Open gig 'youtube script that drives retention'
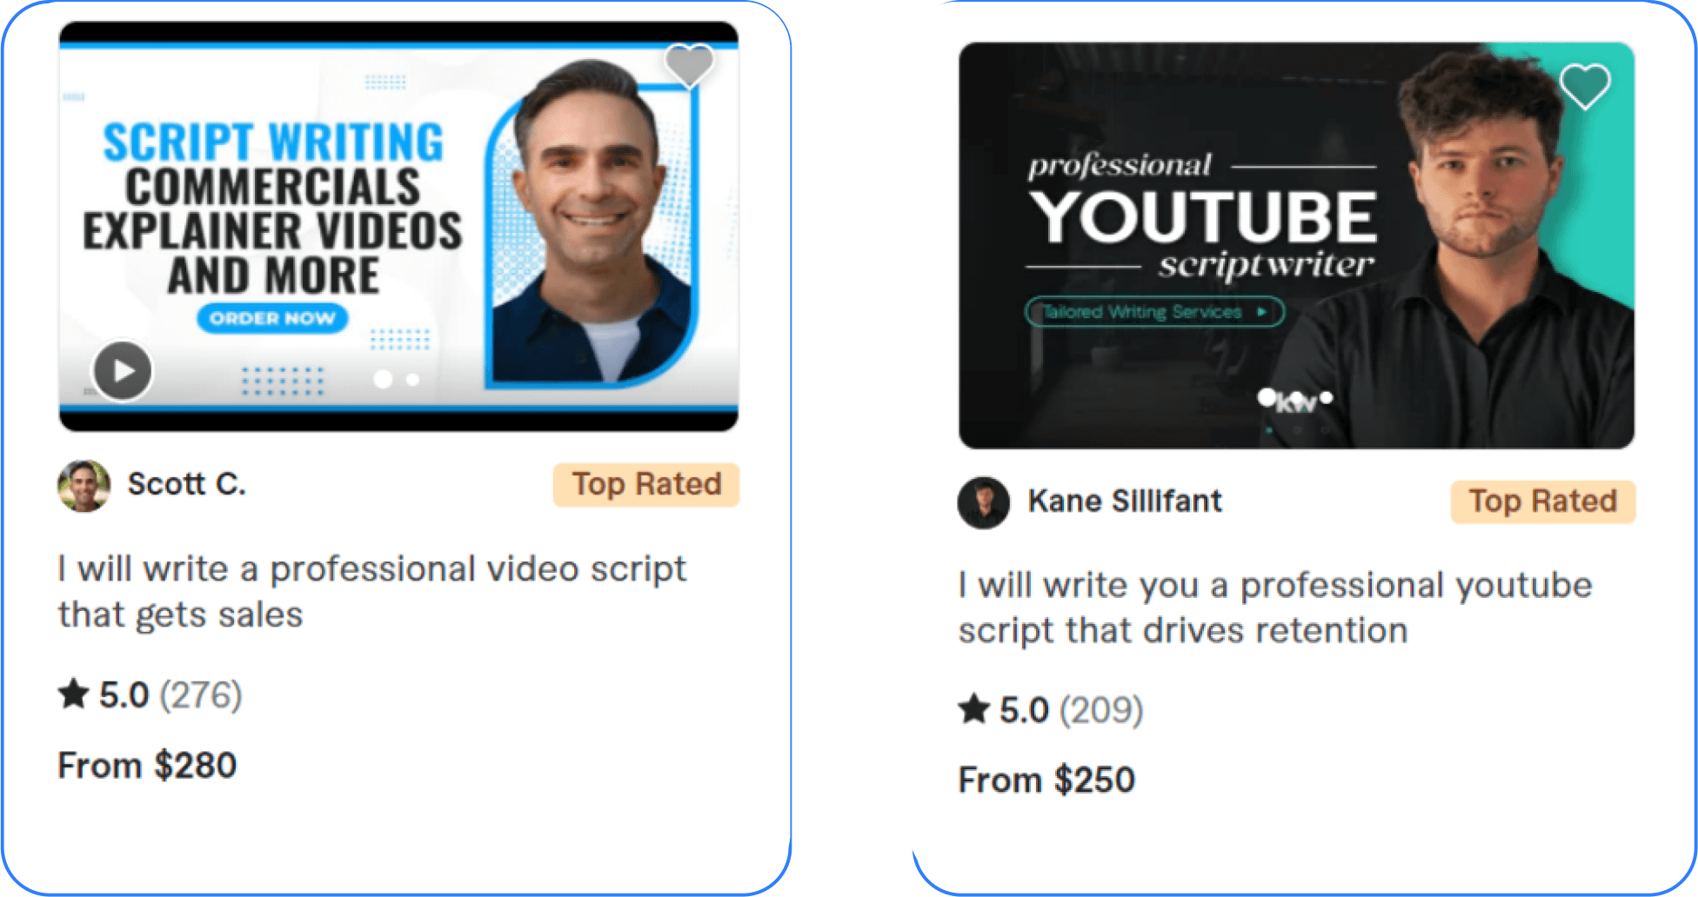Screen dimensions: 1698x897 [1275, 608]
